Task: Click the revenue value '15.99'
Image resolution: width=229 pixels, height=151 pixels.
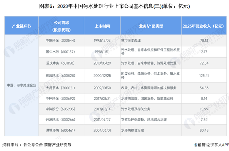Action: (x=204, y=109)
